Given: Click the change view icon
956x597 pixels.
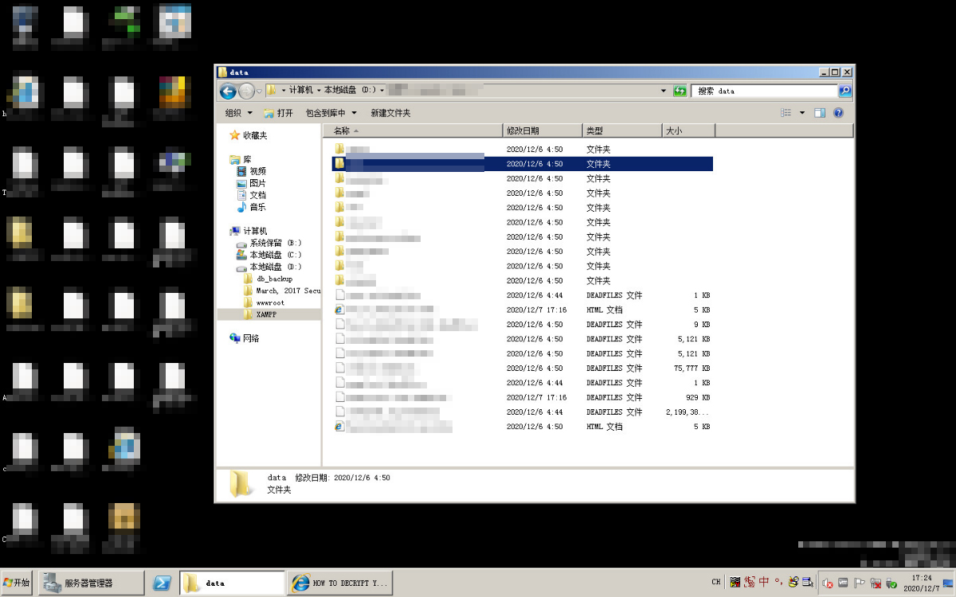Looking at the screenshot, I should click(x=786, y=113).
